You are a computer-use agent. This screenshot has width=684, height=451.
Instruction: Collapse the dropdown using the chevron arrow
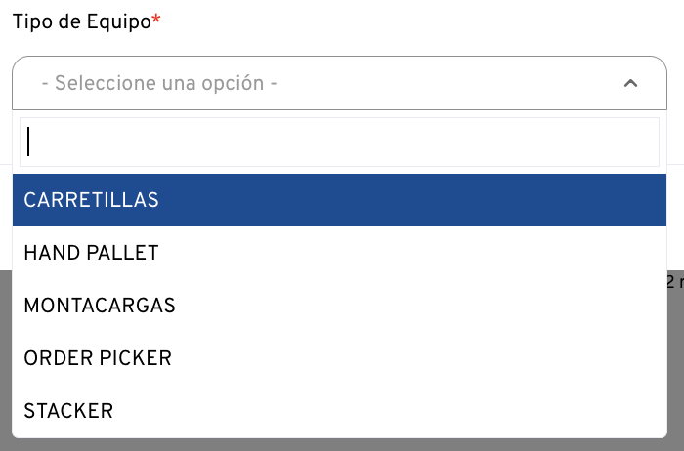tap(630, 84)
